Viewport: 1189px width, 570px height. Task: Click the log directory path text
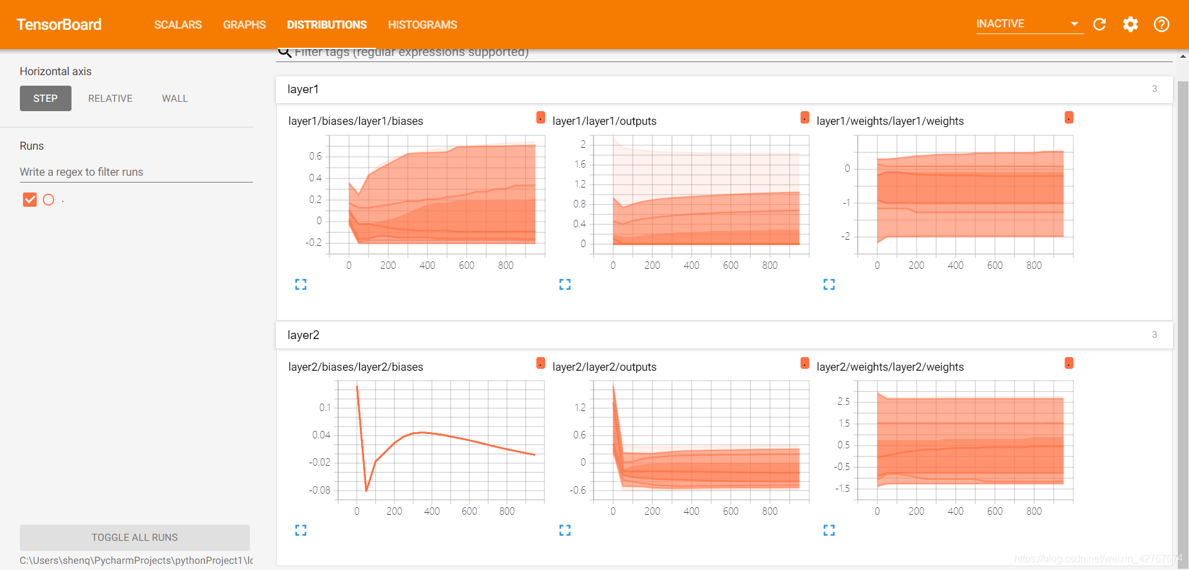point(136,560)
